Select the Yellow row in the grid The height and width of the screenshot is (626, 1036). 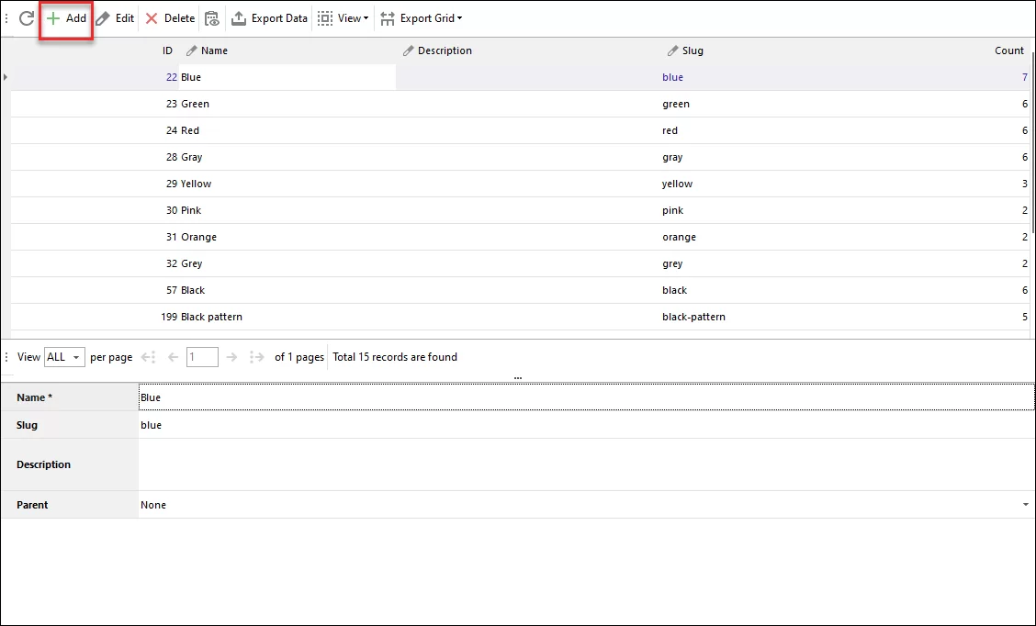pyautogui.click(x=196, y=184)
